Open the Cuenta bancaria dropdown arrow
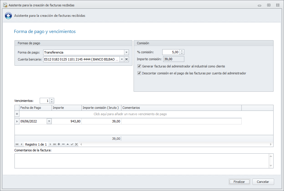This screenshot has height=191, width=284. (122, 59)
